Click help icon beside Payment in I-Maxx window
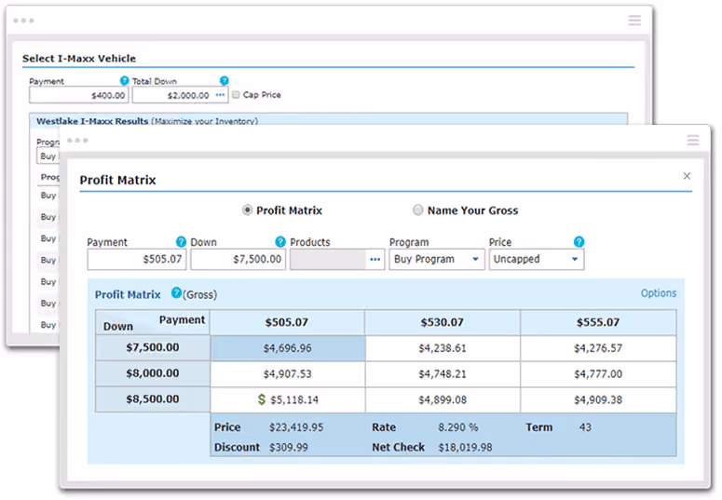This screenshot has height=500, width=722. tap(124, 81)
